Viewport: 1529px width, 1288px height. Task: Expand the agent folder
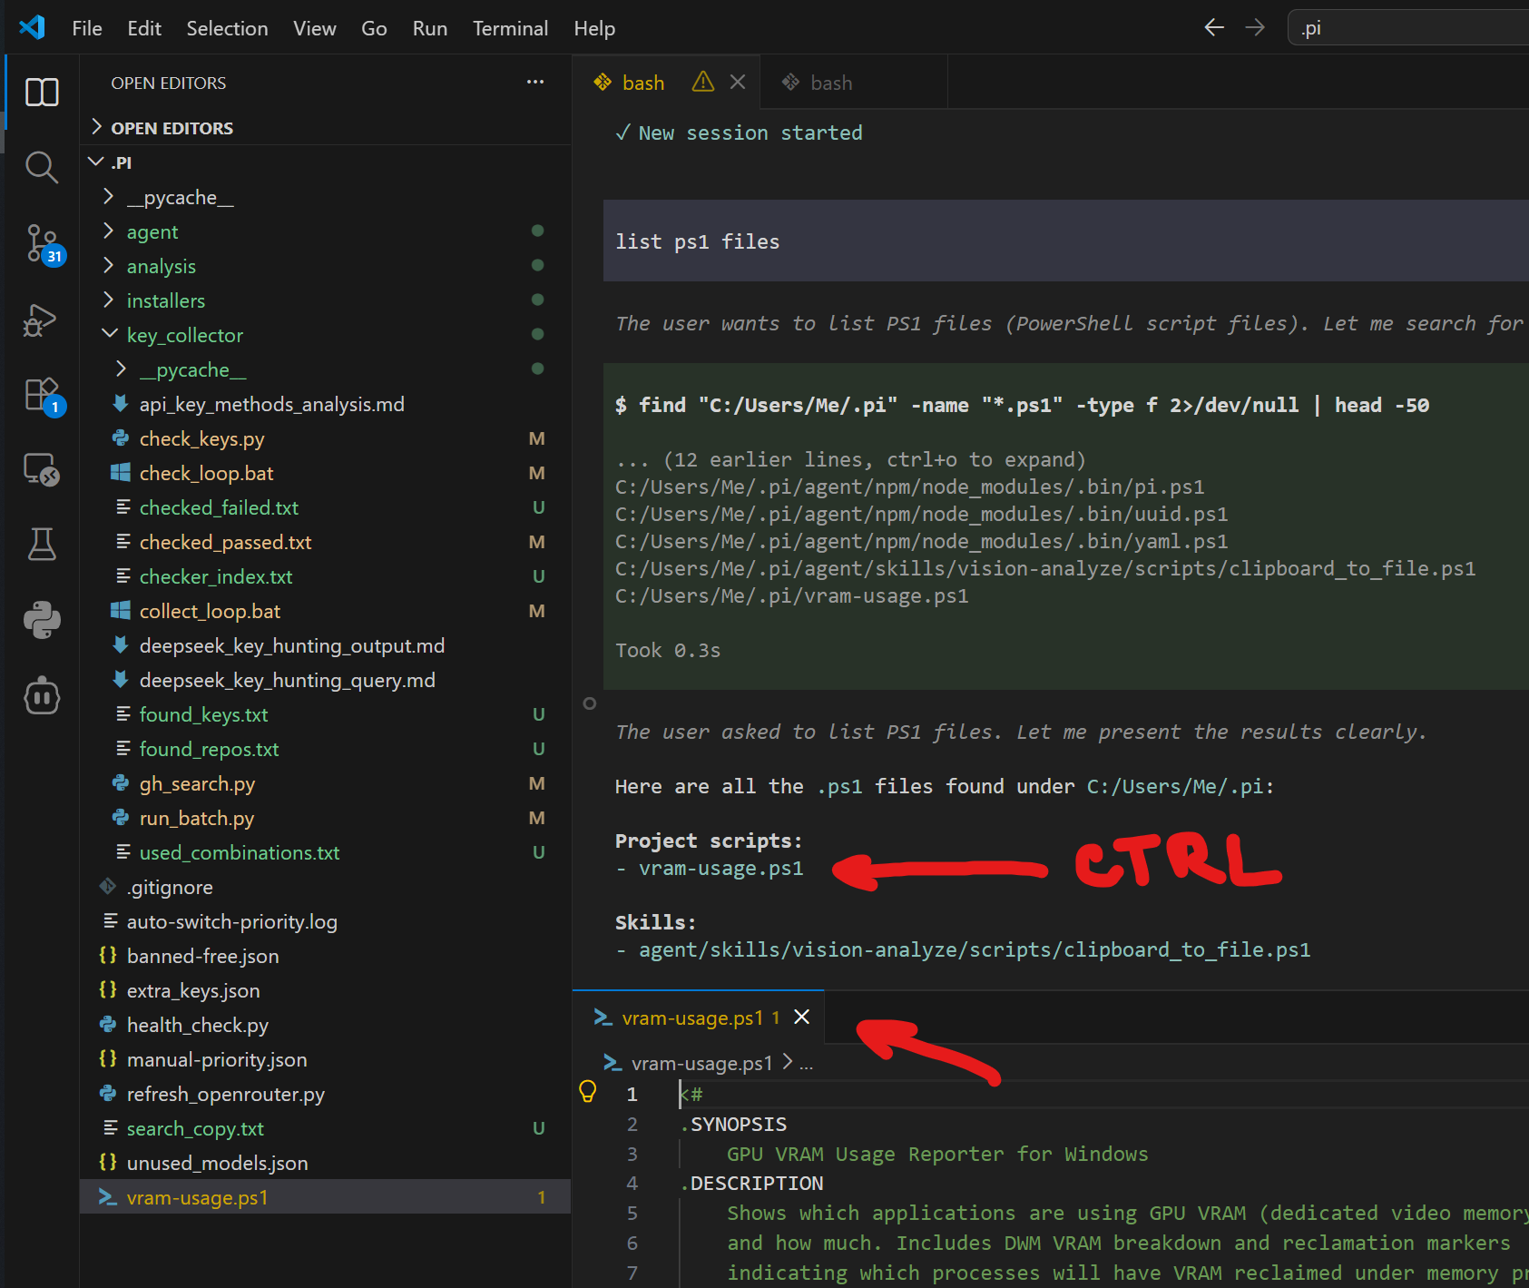(x=325, y=231)
